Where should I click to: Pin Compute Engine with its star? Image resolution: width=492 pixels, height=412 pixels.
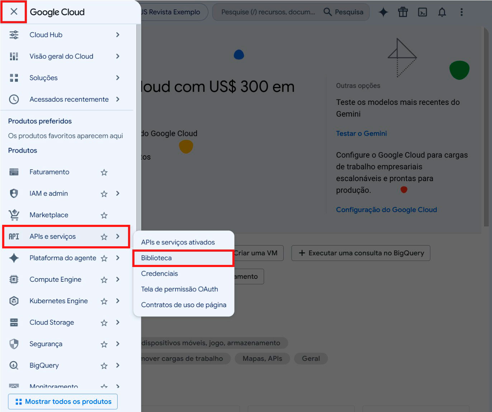coord(104,280)
